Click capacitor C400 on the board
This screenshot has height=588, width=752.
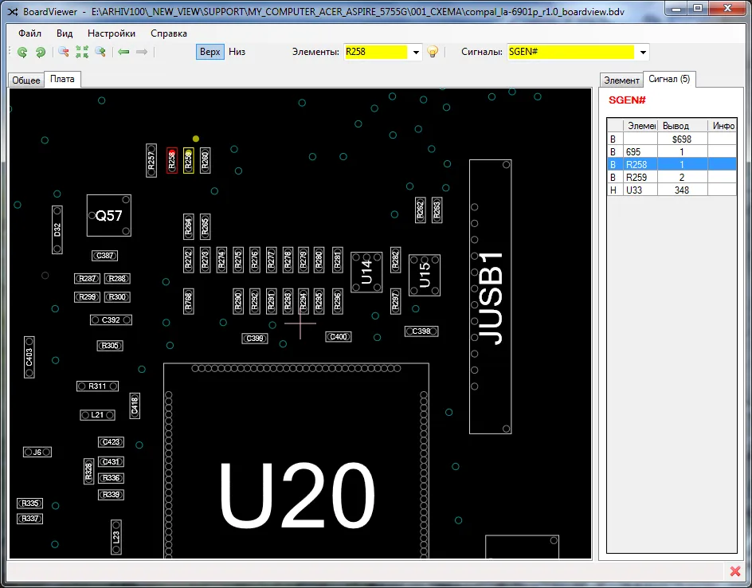pyautogui.click(x=338, y=337)
